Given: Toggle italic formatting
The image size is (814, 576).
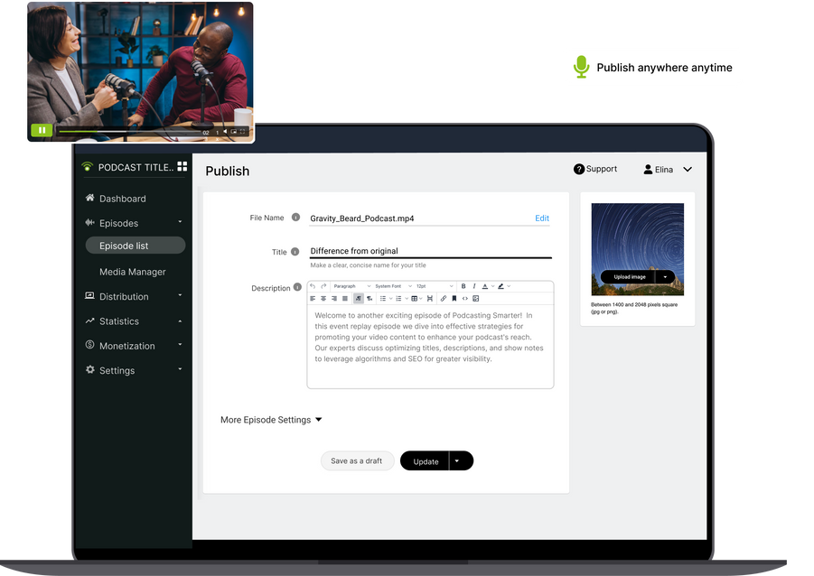Looking at the screenshot, I should point(474,286).
